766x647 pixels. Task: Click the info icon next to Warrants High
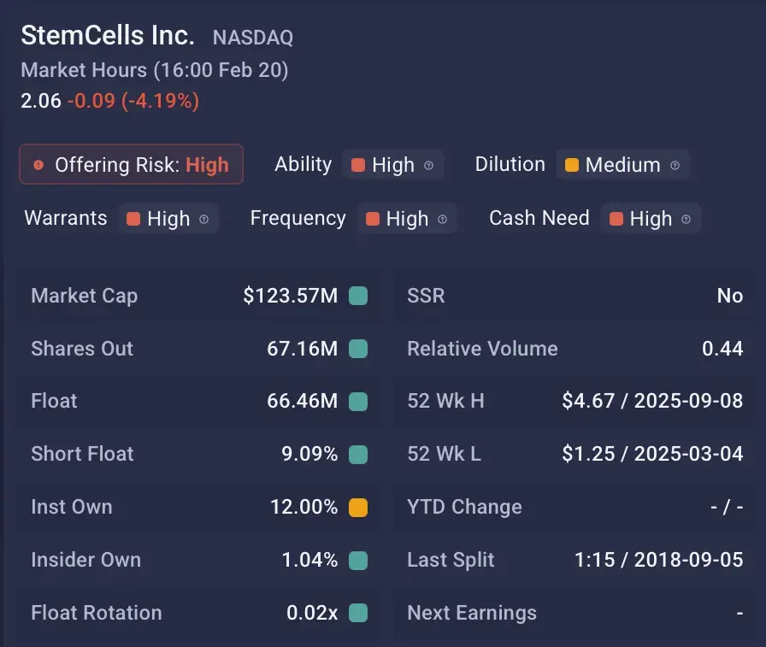(204, 219)
